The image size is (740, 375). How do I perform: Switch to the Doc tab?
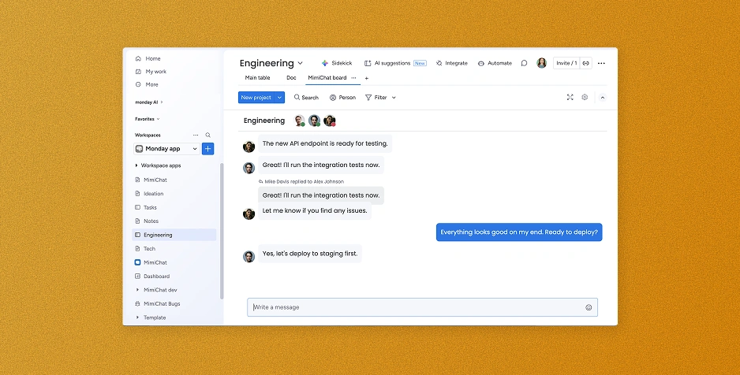[291, 78]
